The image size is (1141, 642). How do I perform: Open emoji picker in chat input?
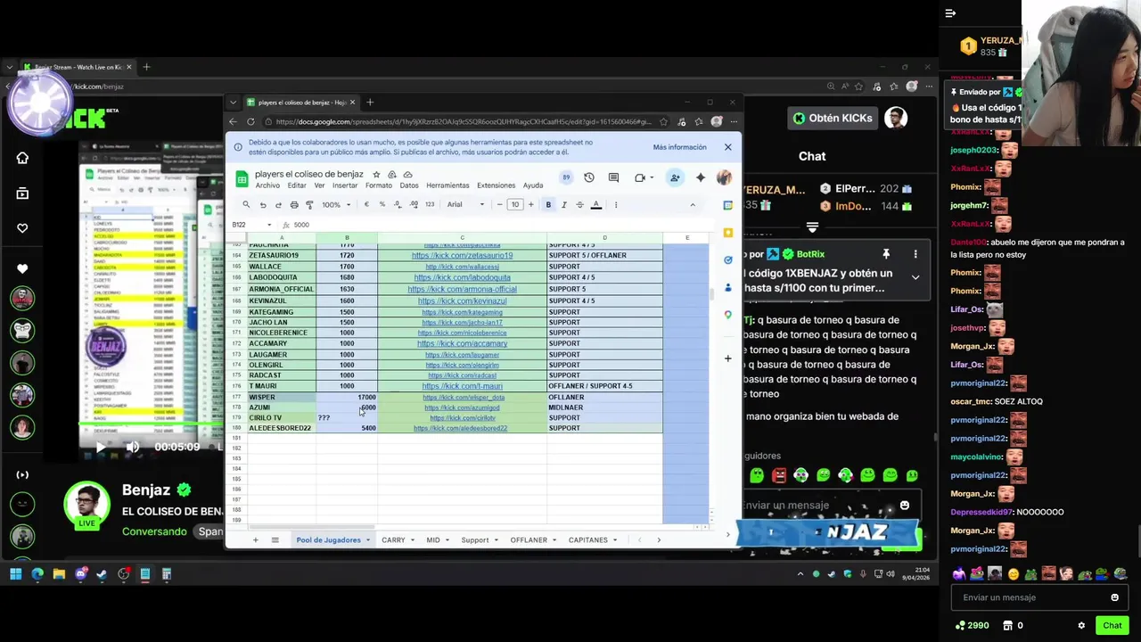[x=1114, y=597]
